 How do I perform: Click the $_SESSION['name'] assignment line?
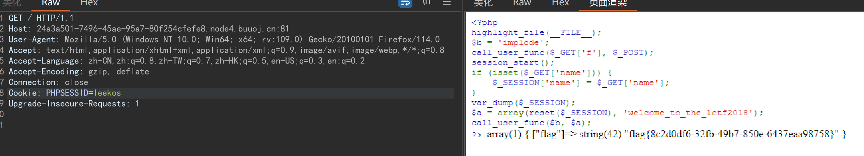(580, 83)
